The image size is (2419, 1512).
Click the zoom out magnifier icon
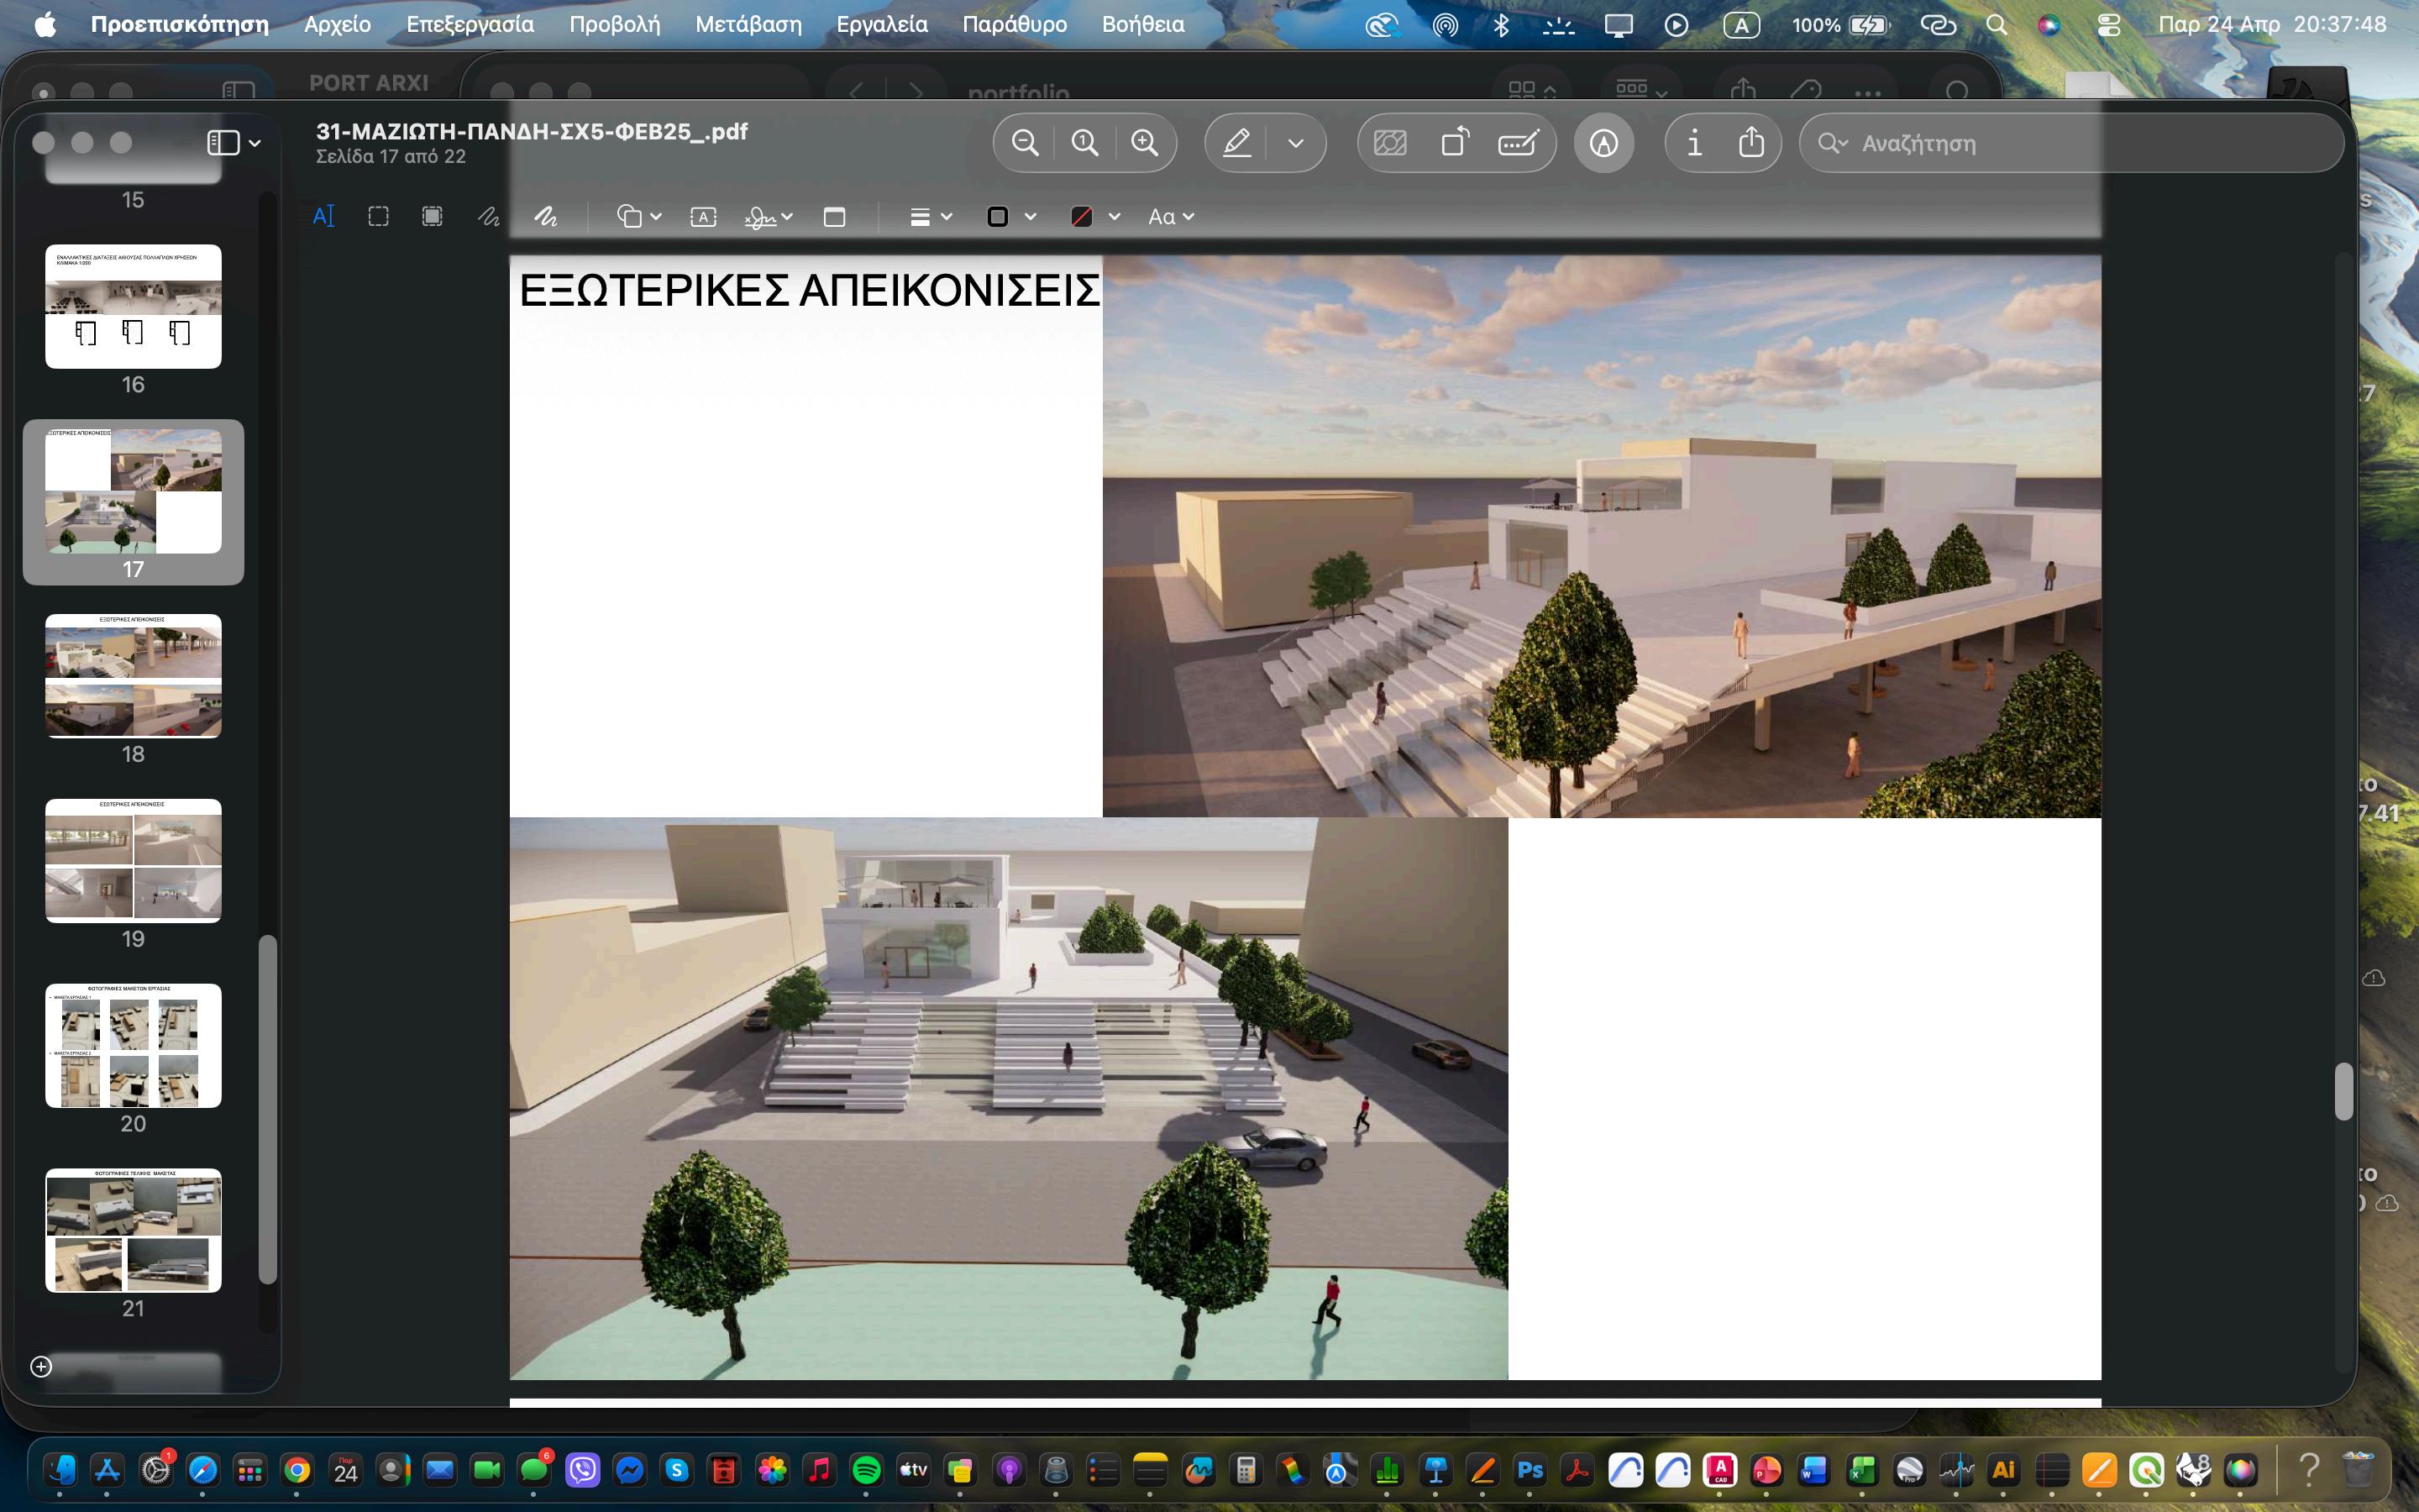(x=1025, y=143)
